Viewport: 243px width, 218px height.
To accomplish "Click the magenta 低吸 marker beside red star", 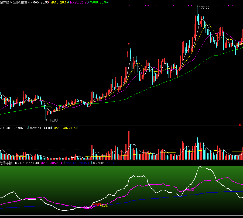I will tap(88, 207).
